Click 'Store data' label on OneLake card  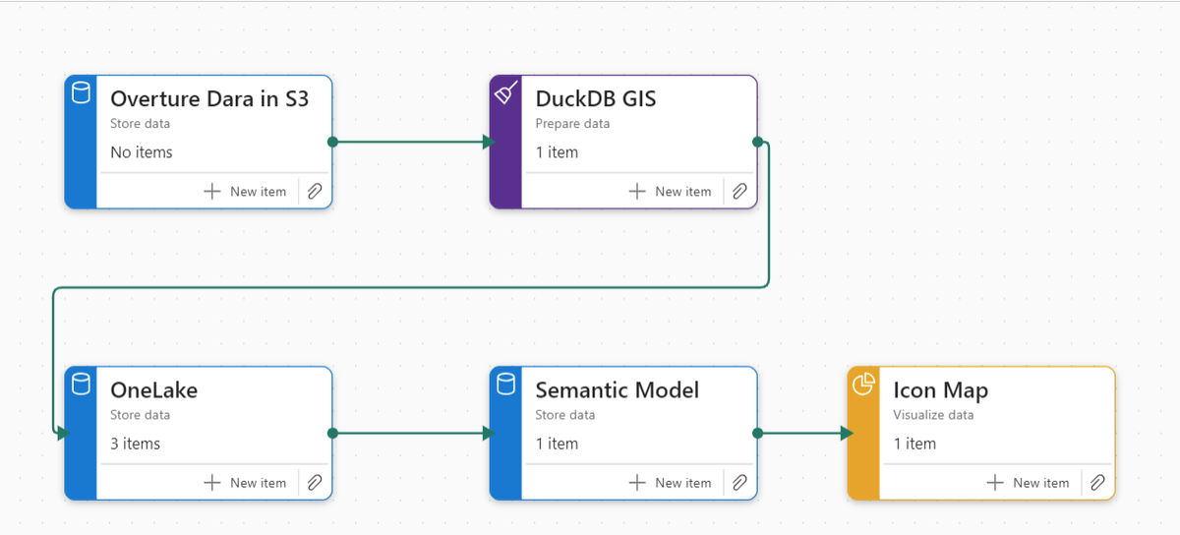(140, 415)
